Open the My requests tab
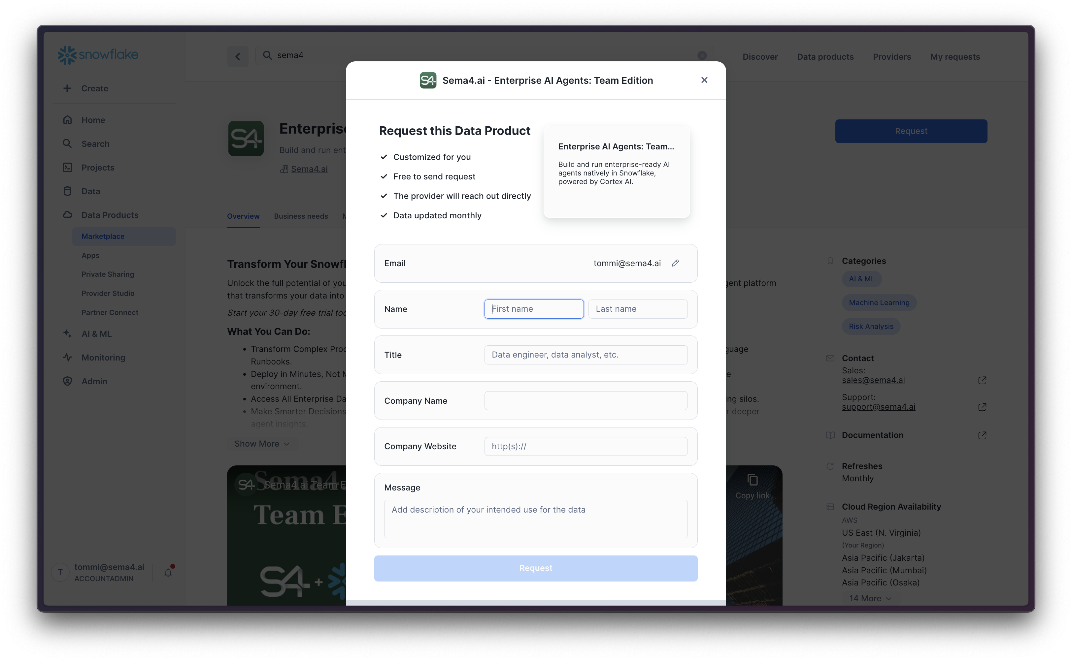This screenshot has width=1072, height=661. (955, 57)
